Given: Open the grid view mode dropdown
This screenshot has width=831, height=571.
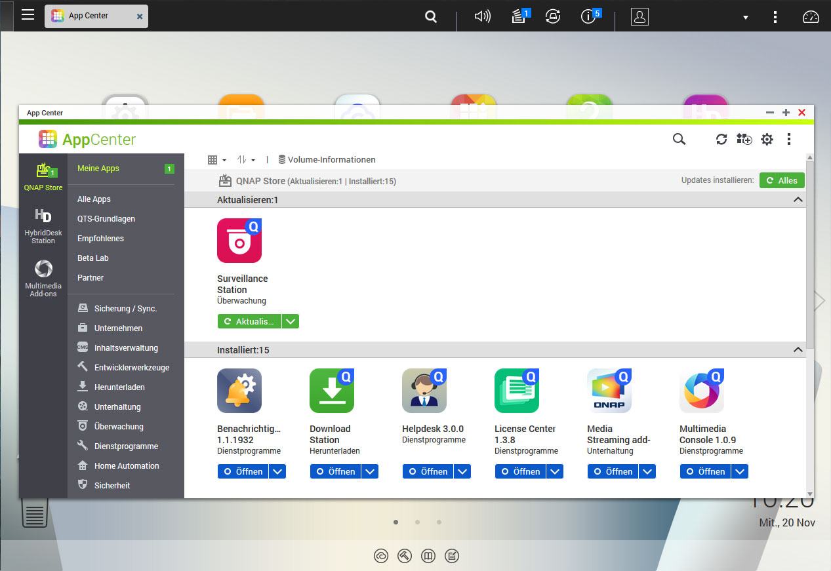Looking at the screenshot, I should 216,160.
